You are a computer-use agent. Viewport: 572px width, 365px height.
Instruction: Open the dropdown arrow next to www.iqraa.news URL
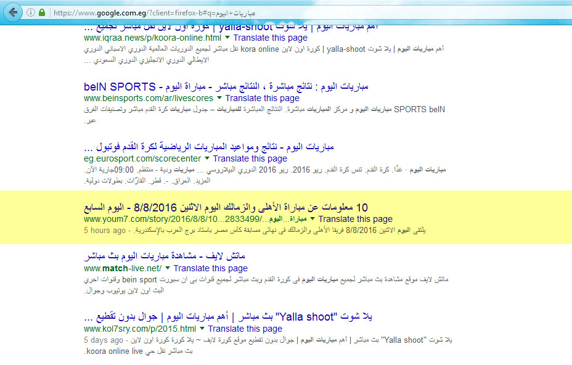227,37
